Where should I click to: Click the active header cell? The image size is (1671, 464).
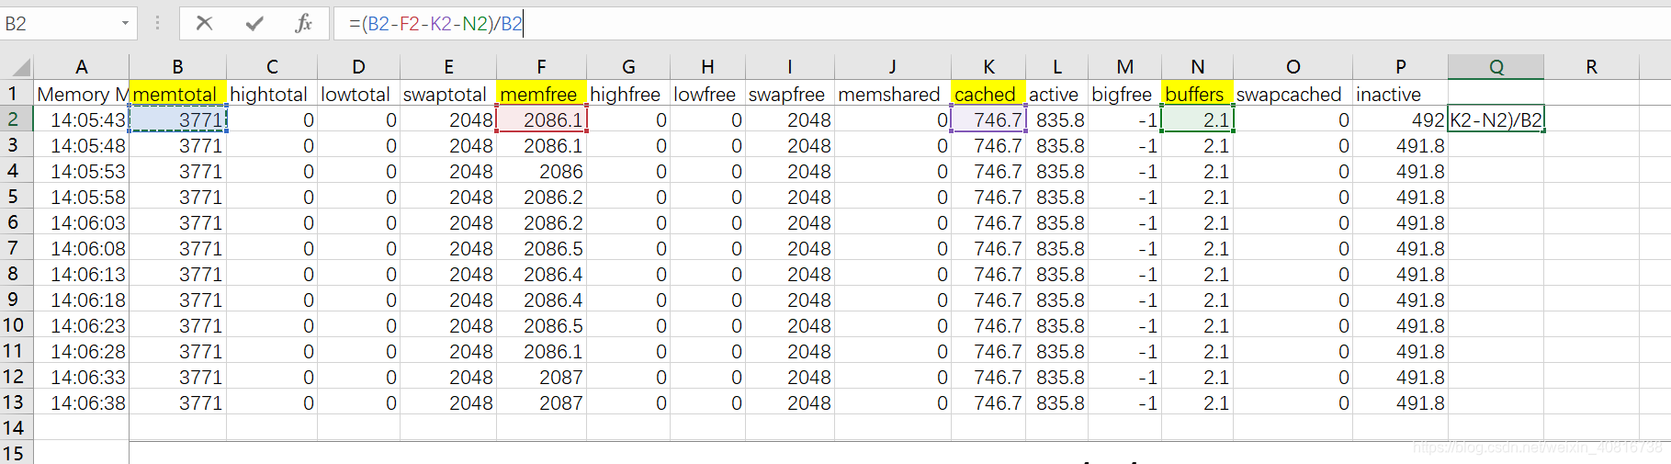pyautogui.click(x=1057, y=94)
